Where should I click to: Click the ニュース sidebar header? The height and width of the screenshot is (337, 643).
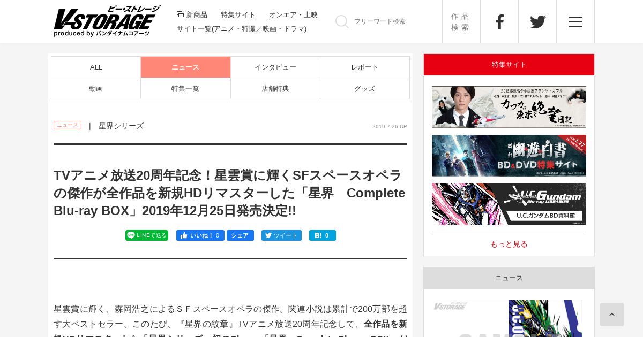click(x=509, y=278)
